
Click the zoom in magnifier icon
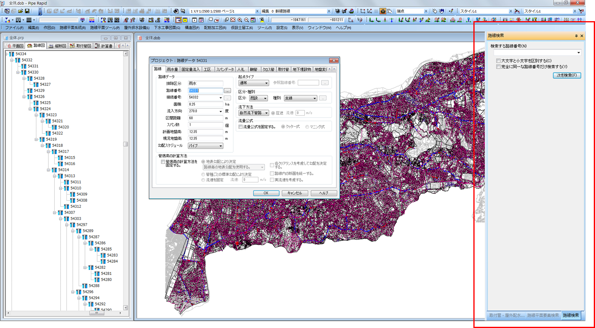tap(240, 20)
